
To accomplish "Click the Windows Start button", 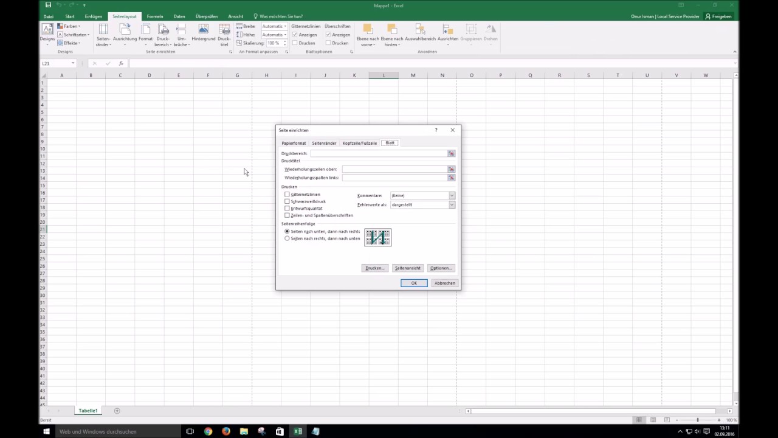I will coord(47,431).
